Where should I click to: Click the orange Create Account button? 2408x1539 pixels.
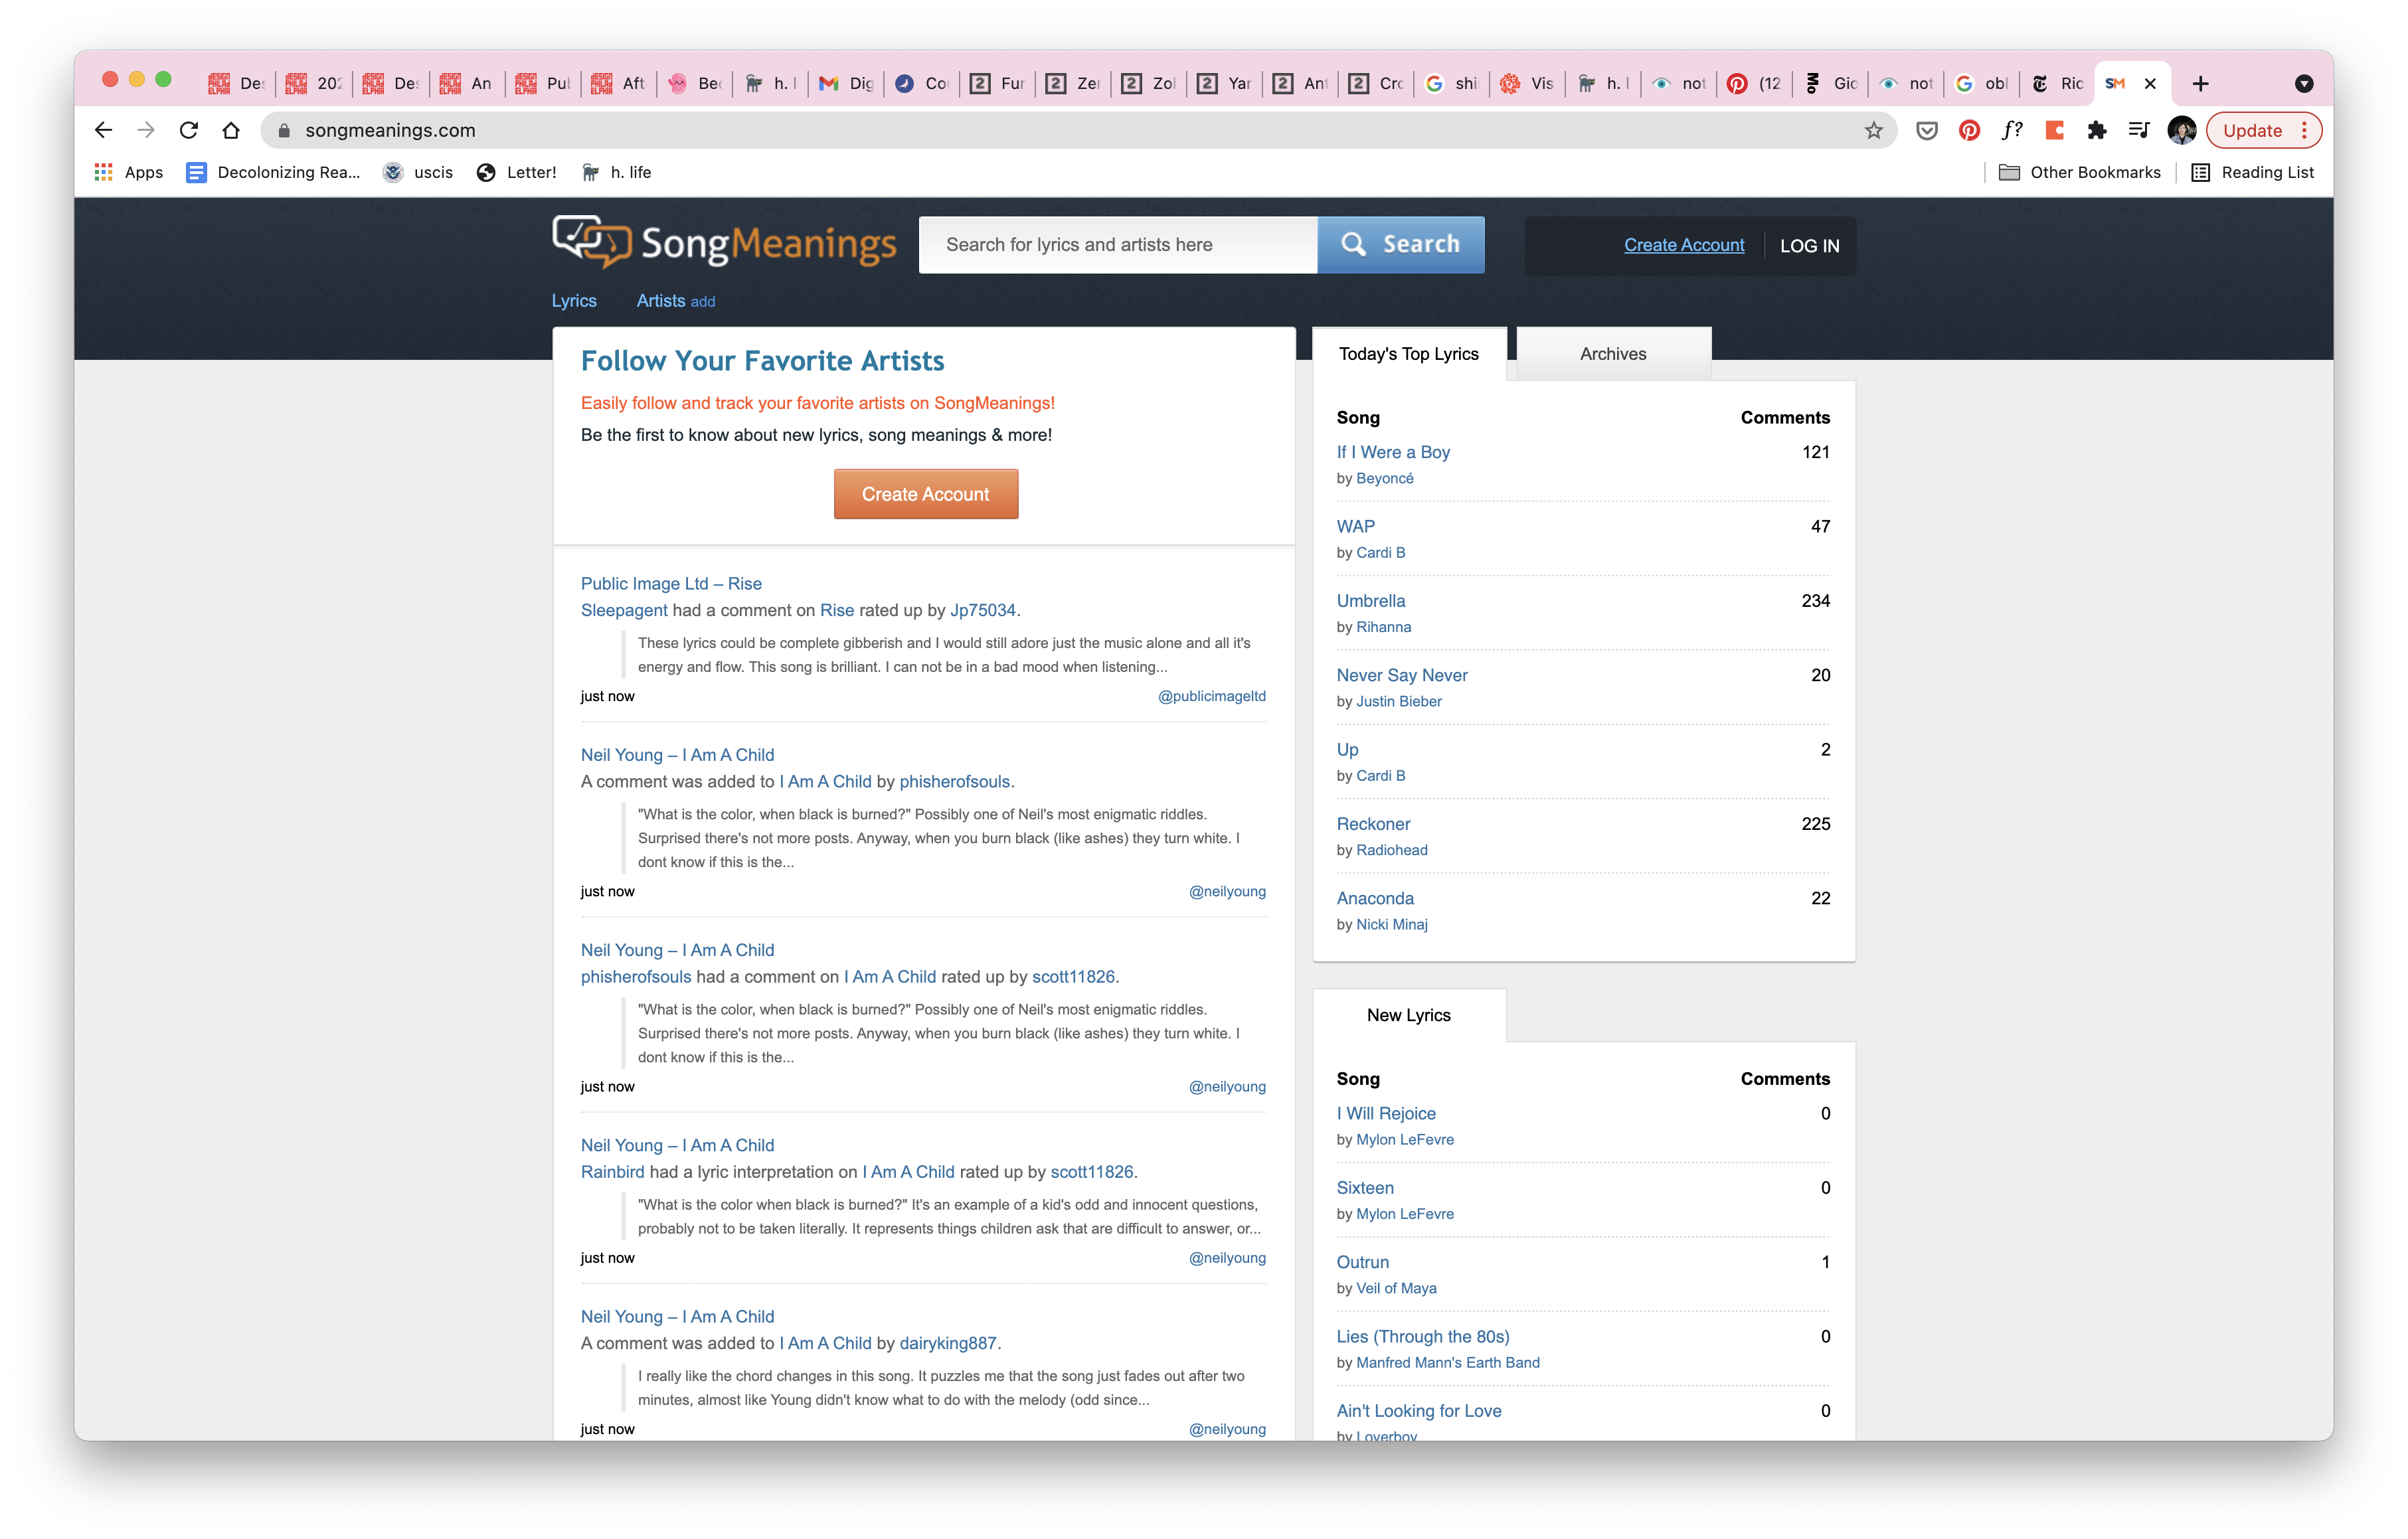point(925,494)
